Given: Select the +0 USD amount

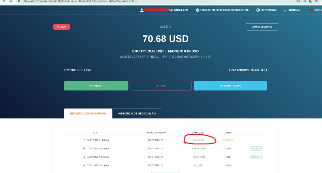Looking at the screenshot, I should click(x=198, y=166).
